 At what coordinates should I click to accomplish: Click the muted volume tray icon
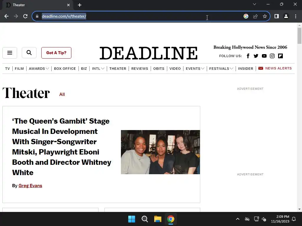(x=264, y=219)
